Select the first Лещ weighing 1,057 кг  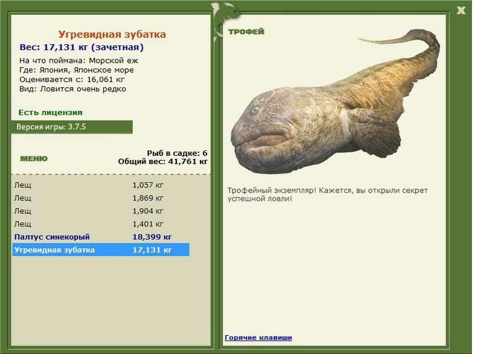click(101, 185)
